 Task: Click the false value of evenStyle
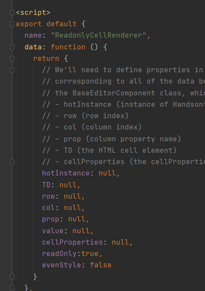click(x=101, y=265)
